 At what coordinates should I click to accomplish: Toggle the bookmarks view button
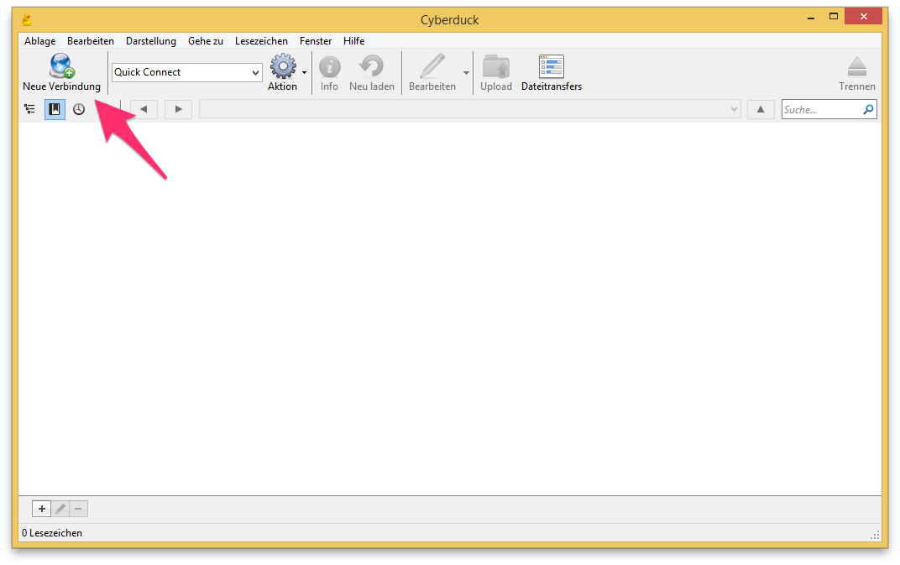(x=55, y=109)
